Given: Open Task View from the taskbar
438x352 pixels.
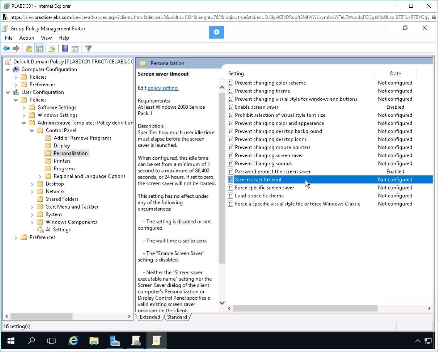Looking at the screenshot, I should pos(52,340).
